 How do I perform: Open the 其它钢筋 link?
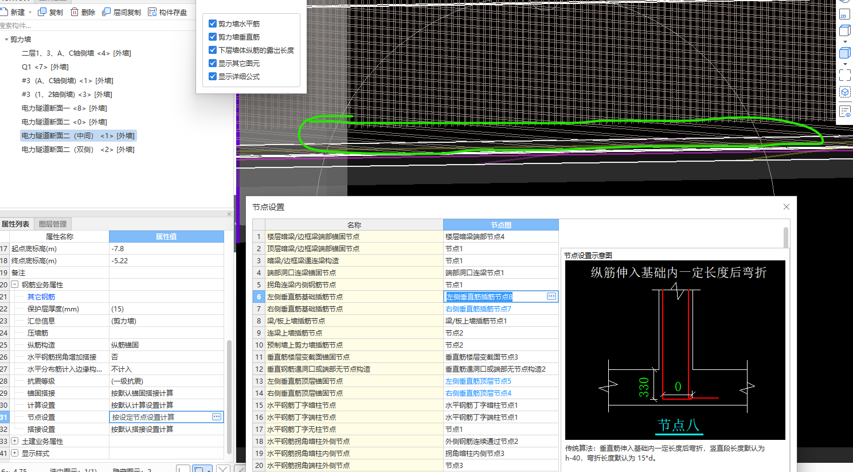click(41, 297)
